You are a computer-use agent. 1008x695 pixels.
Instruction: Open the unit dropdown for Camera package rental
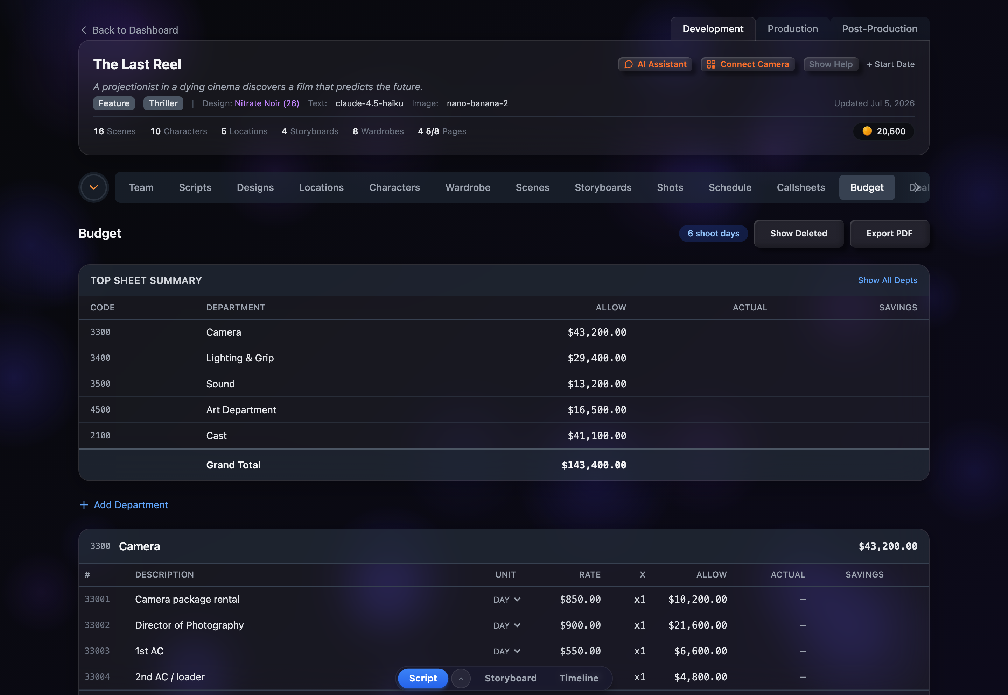(x=507, y=600)
